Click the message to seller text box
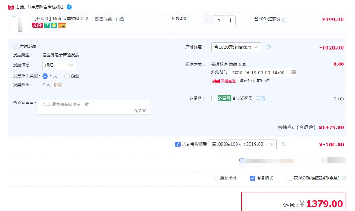This screenshot has height=211, width=355. [94, 107]
